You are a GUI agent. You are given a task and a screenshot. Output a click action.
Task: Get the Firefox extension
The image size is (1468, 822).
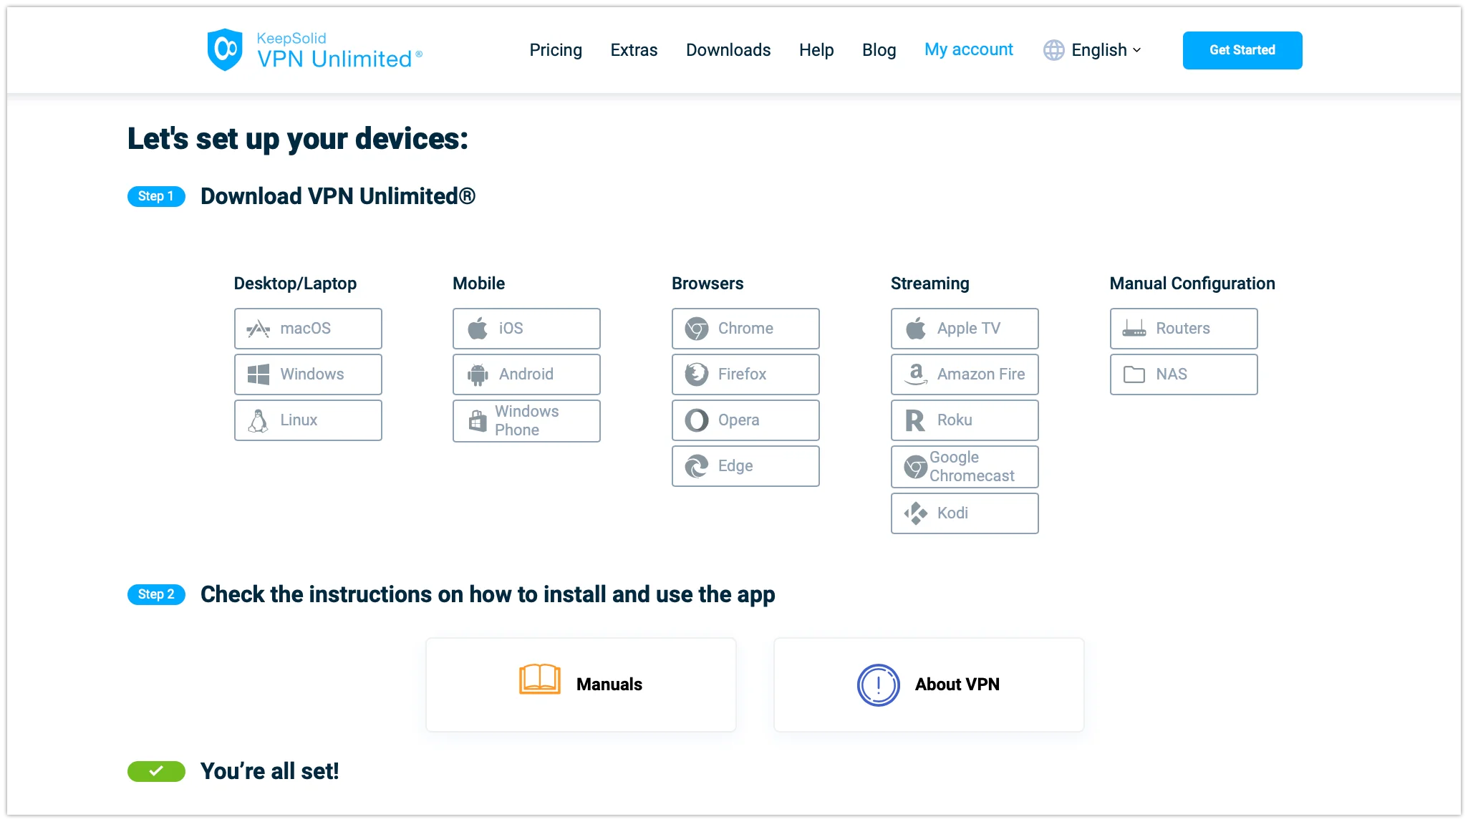click(745, 374)
